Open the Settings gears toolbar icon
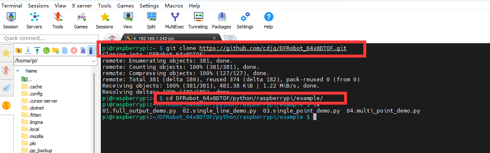 tap(245, 20)
